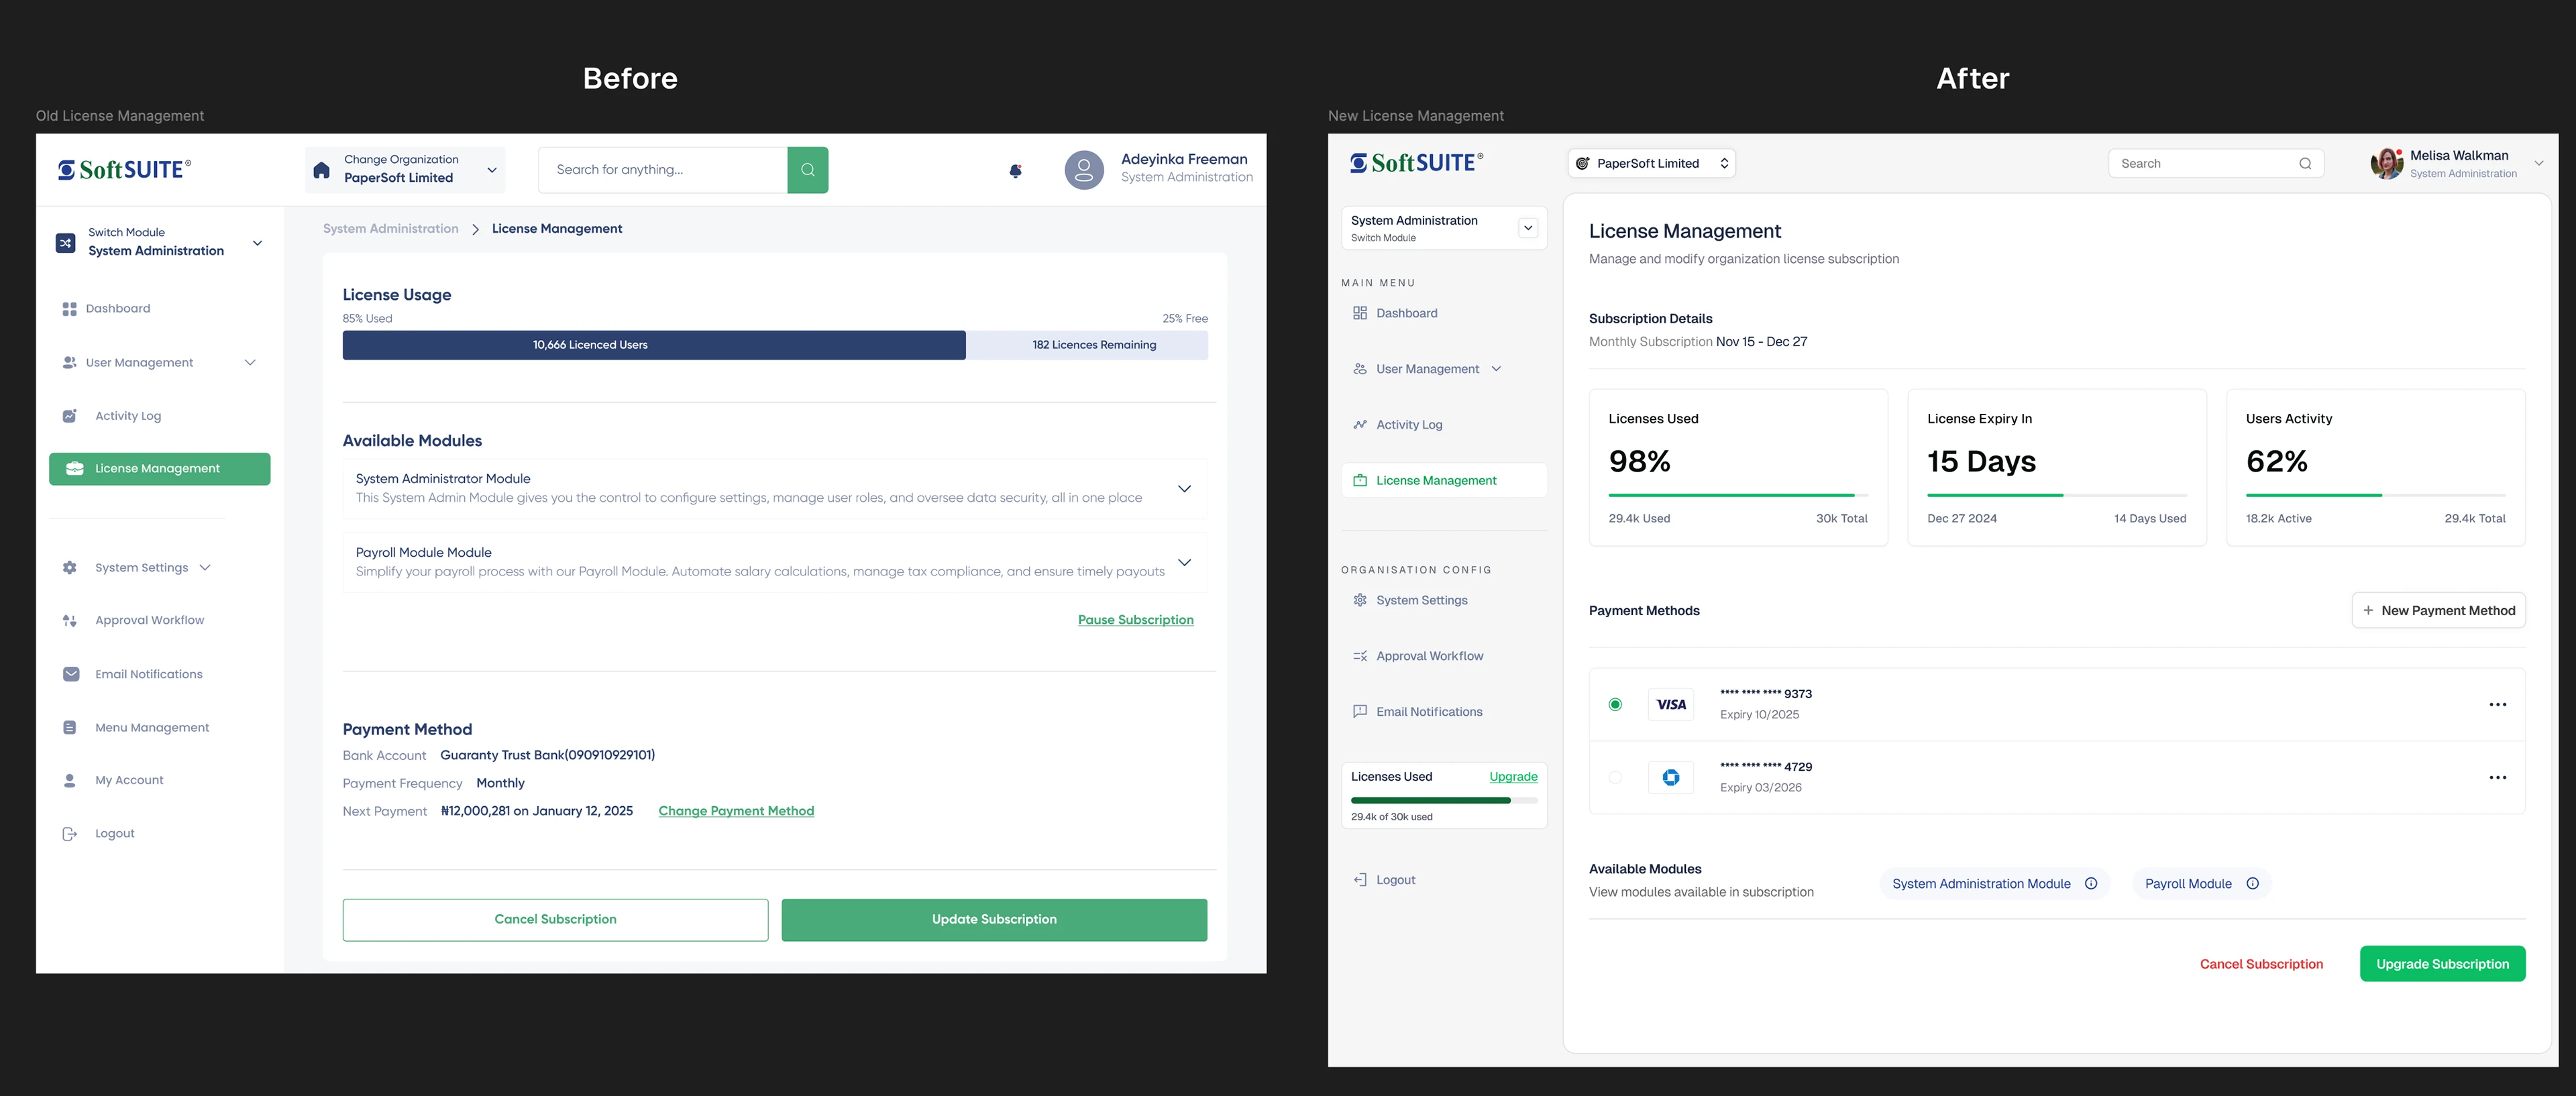Click info icon on Payroll Module chip
The width and height of the screenshot is (2576, 1096).
pyautogui.click(x=2252, y=884)
